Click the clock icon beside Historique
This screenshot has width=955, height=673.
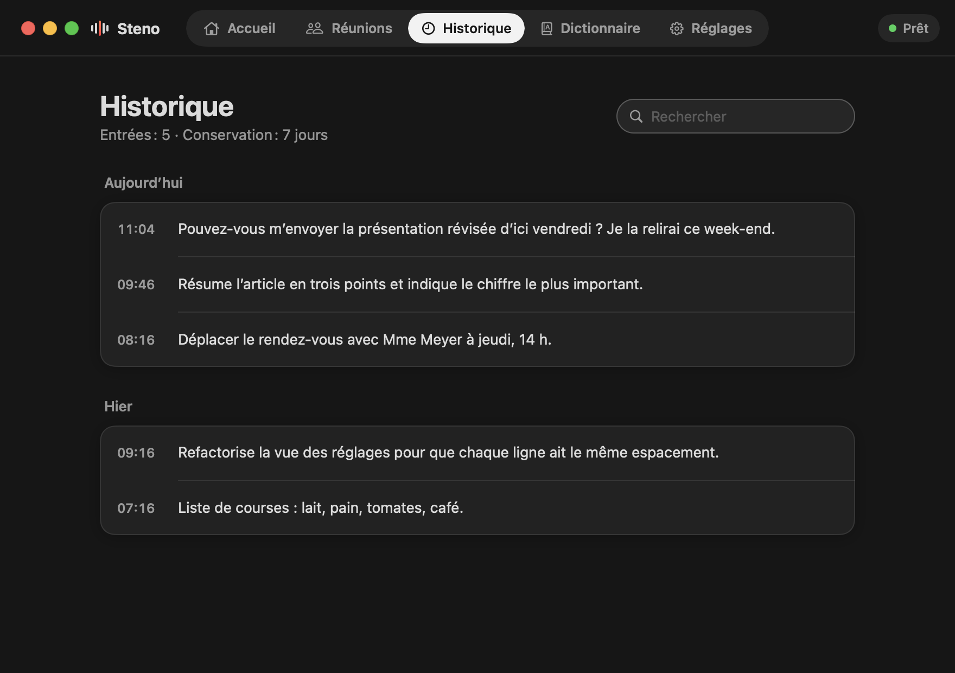(428, 28)
